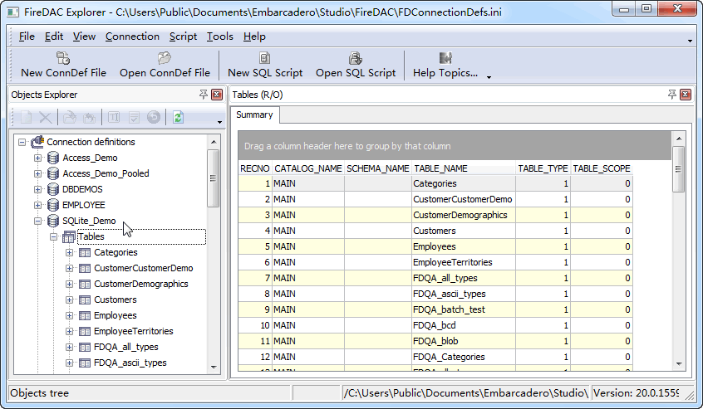The width and height of the screenshot is (703, 409).
Task: Collapse the Connection definitions root node
Action: click(x=22, y=143)
